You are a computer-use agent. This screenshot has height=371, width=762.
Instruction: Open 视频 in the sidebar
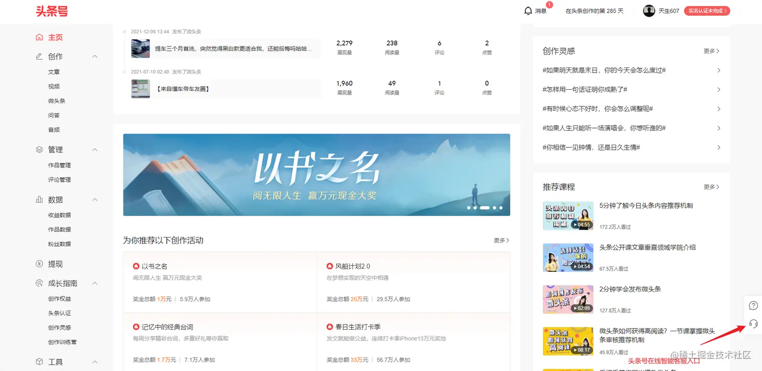point(54,87)
